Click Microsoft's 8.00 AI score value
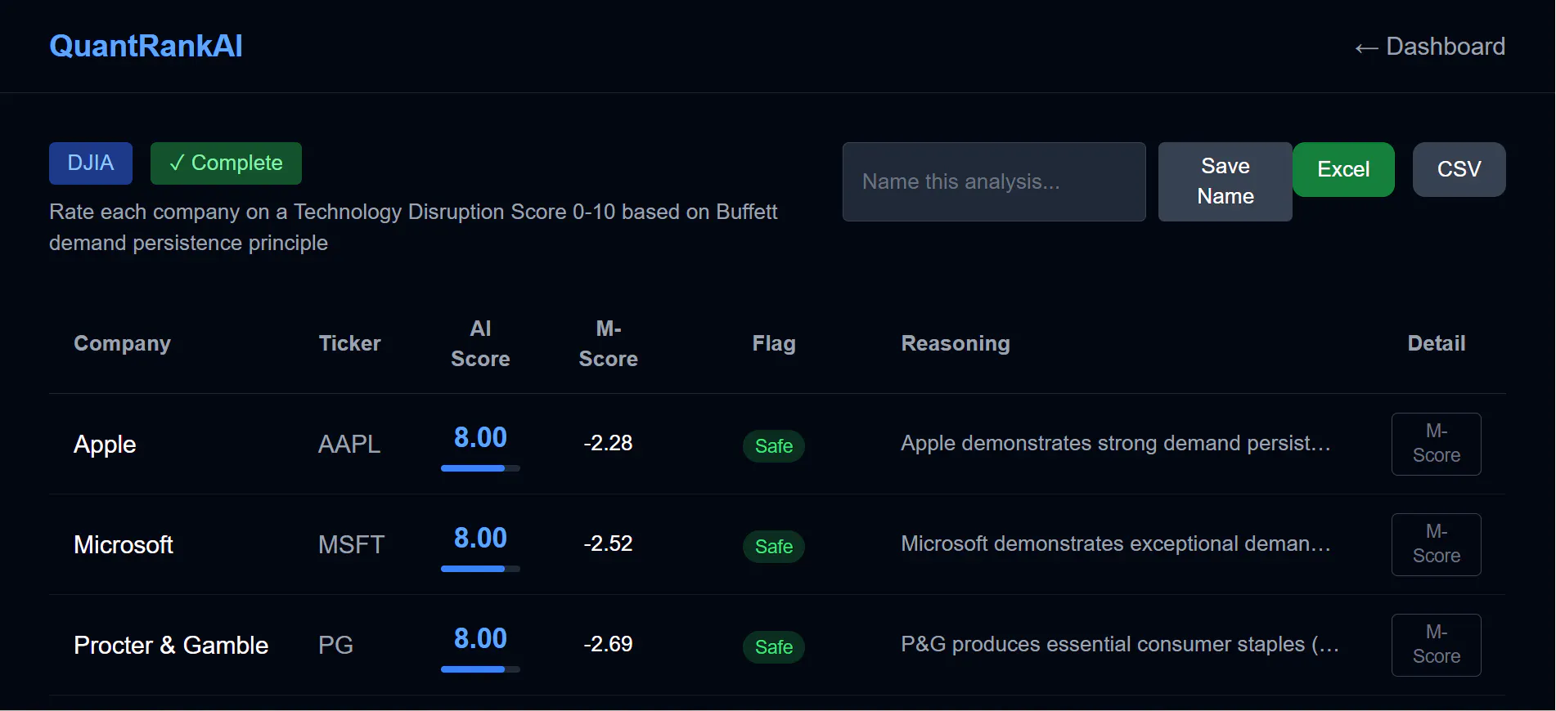1556x711 pixels. [x=480, y=538]
